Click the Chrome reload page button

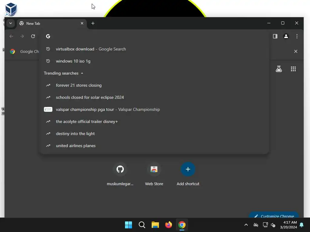[x=33, y=36]
